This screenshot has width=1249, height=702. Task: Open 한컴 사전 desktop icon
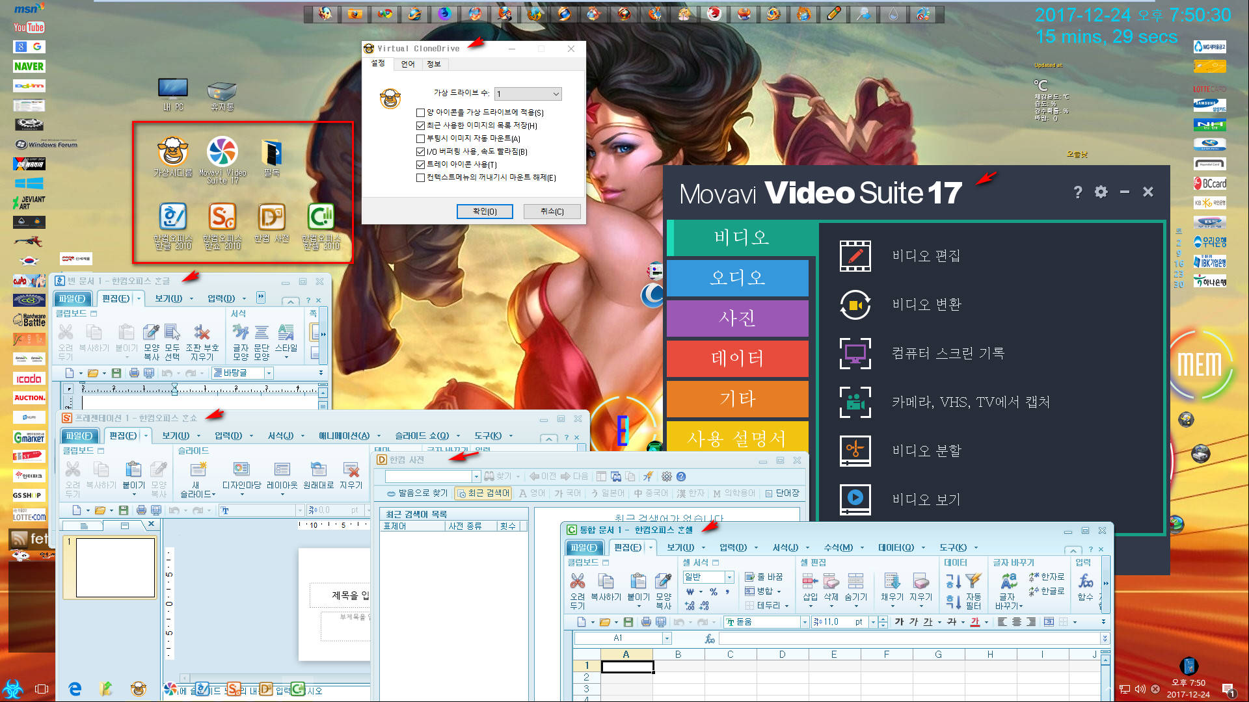[x=272, y=223]
